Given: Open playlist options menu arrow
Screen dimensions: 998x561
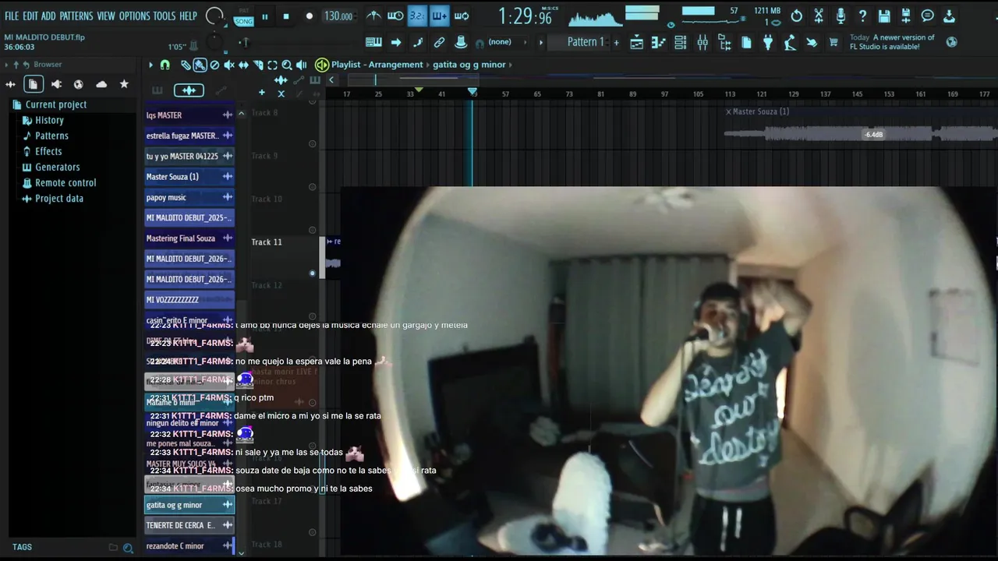Looking at the screenshot, I should tap(150, 65).
